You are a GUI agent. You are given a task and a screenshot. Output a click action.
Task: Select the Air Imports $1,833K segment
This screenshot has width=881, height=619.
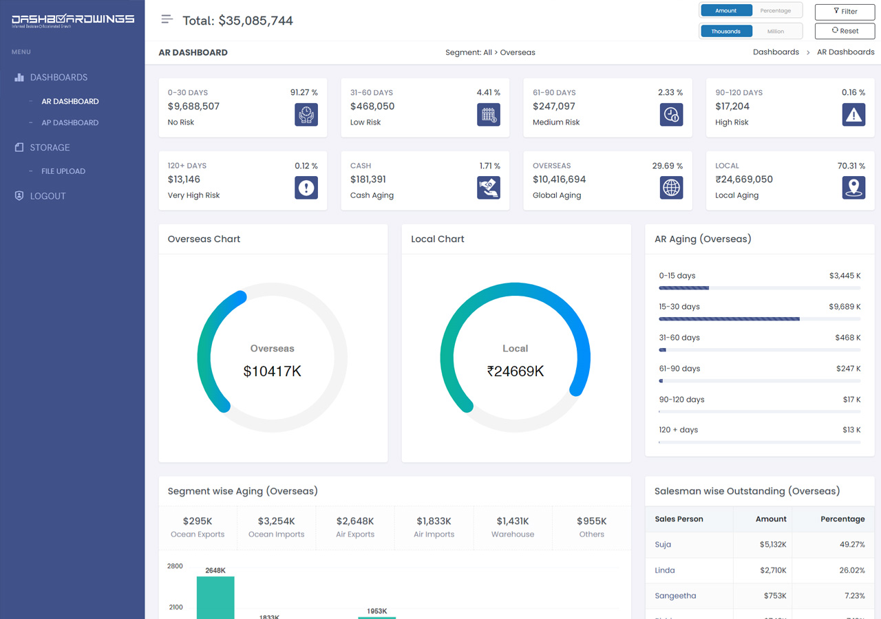[x=434, y=528]
